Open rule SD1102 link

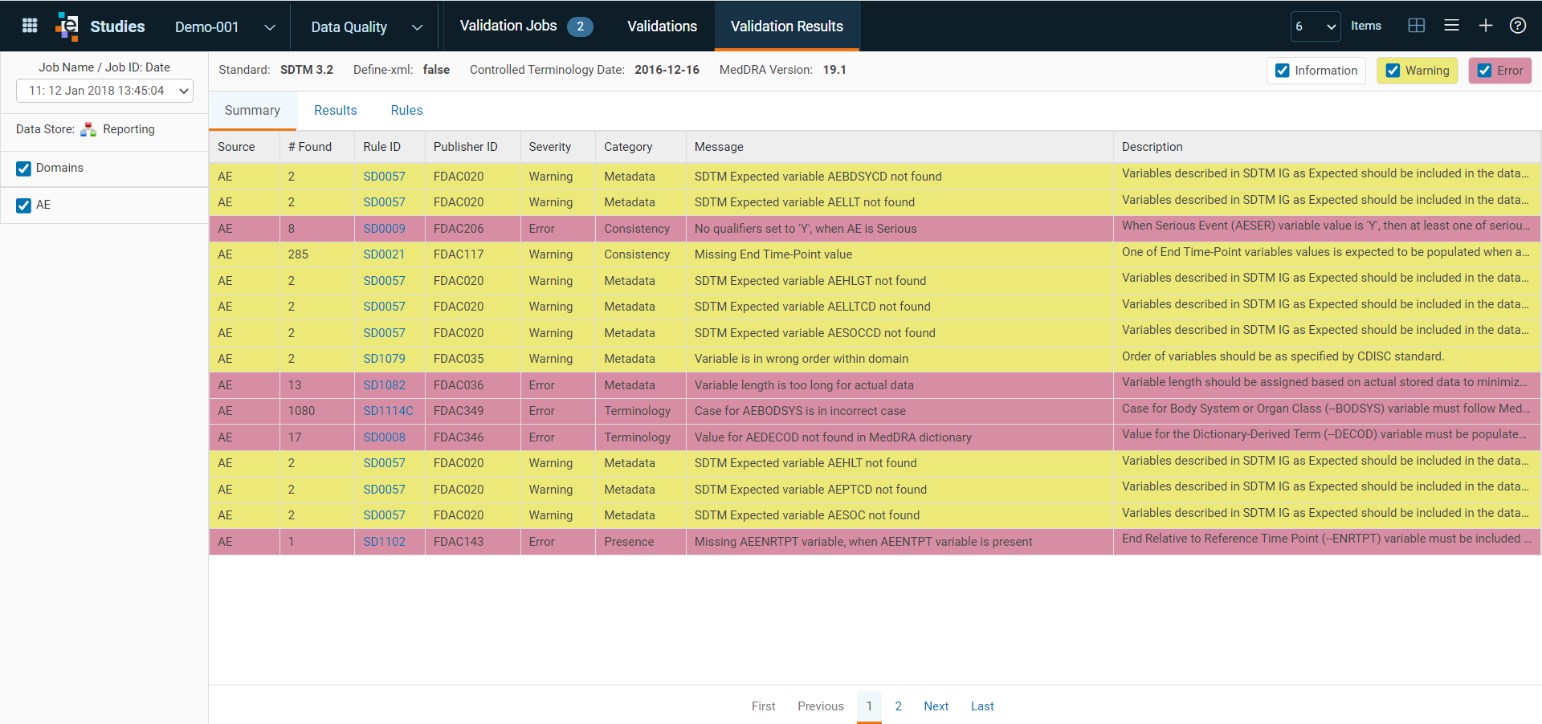[x=384, y=542]
